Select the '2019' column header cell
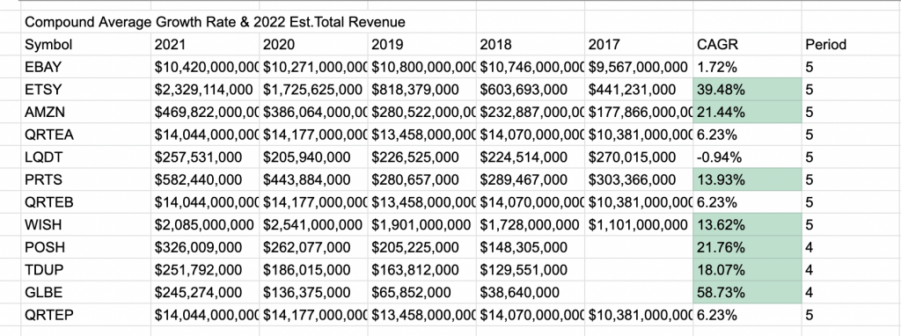The width and height of the screenshot is (901, 336). click(422, 44)
